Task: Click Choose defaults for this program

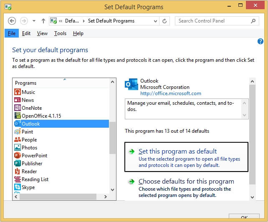Action: click(x=186, y=188)
